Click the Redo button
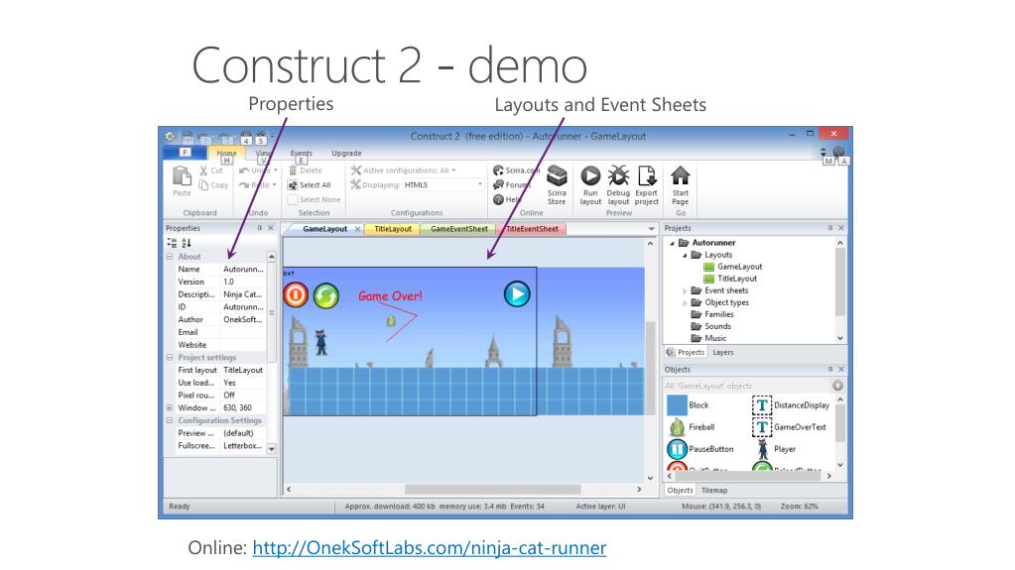 pos(256,185)
